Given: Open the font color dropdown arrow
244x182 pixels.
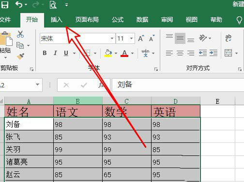Looking at the screenshot, I should click(x=132, y=53).
